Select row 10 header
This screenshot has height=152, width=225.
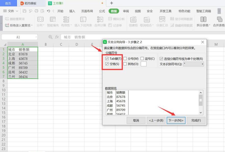[4, 90]
